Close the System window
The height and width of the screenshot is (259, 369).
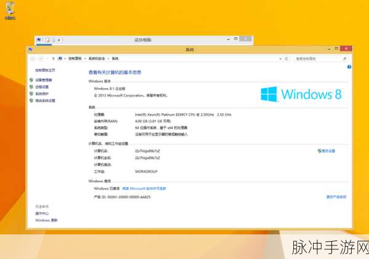tap(346, 48)
